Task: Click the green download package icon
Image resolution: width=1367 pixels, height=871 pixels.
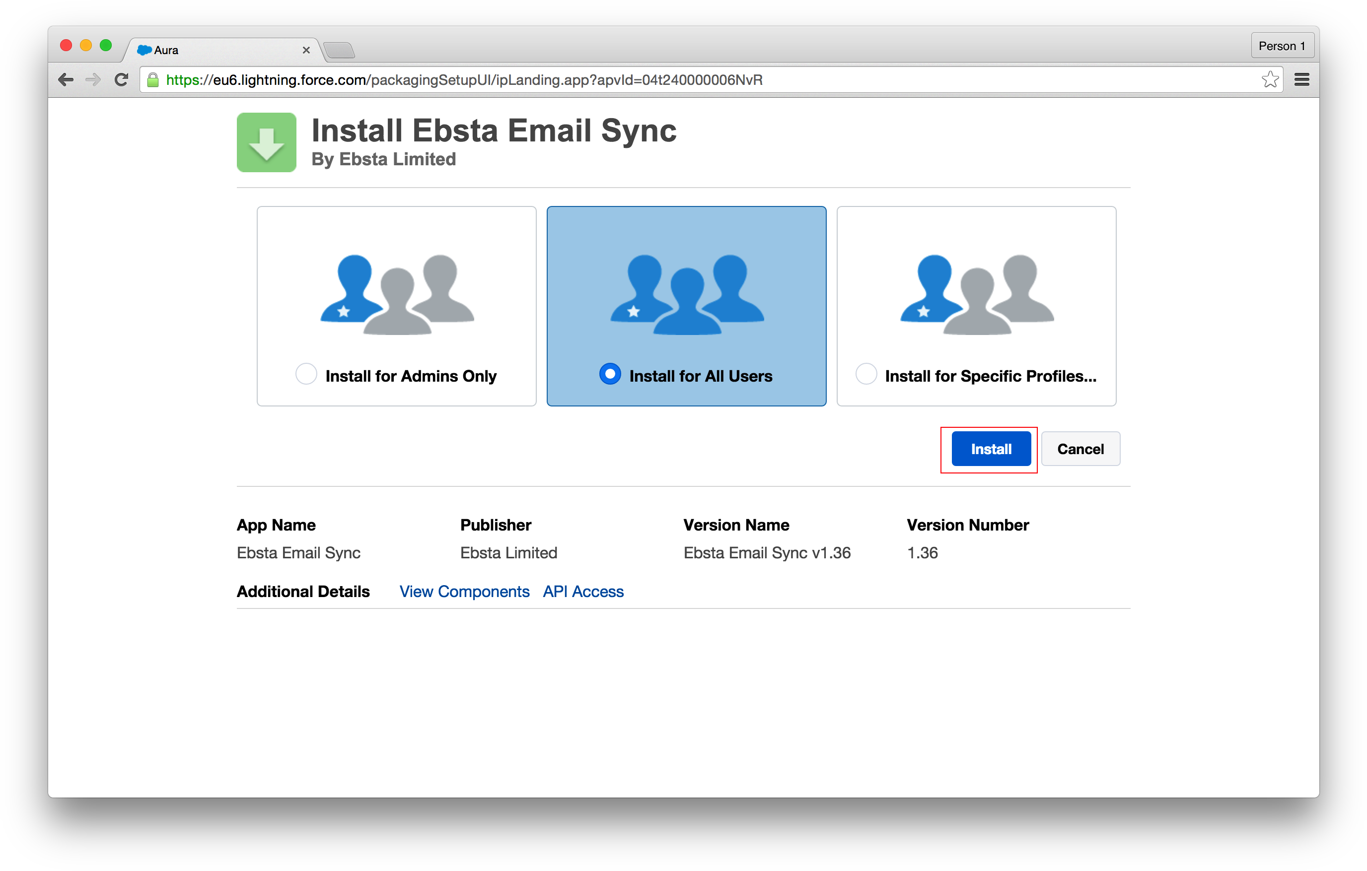Action: coord(266,142)
